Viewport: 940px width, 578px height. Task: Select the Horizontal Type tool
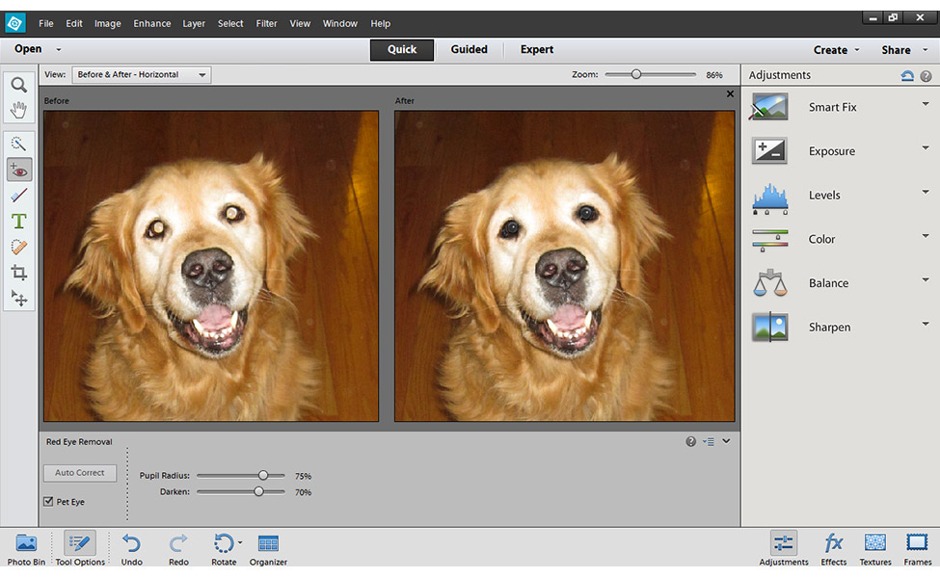click(x=18, y=222)
